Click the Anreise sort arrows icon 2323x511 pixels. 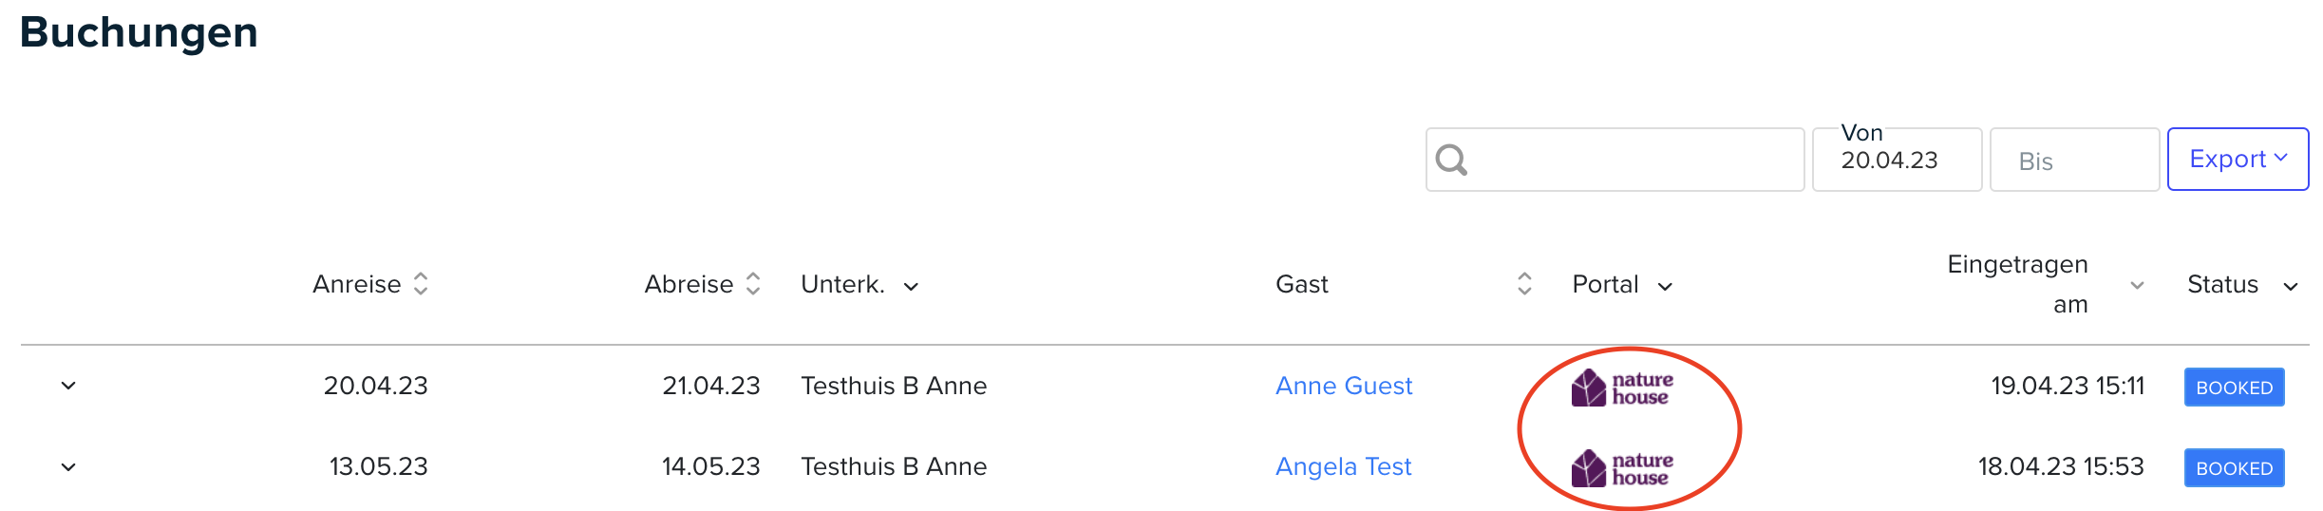pos(421,284)
